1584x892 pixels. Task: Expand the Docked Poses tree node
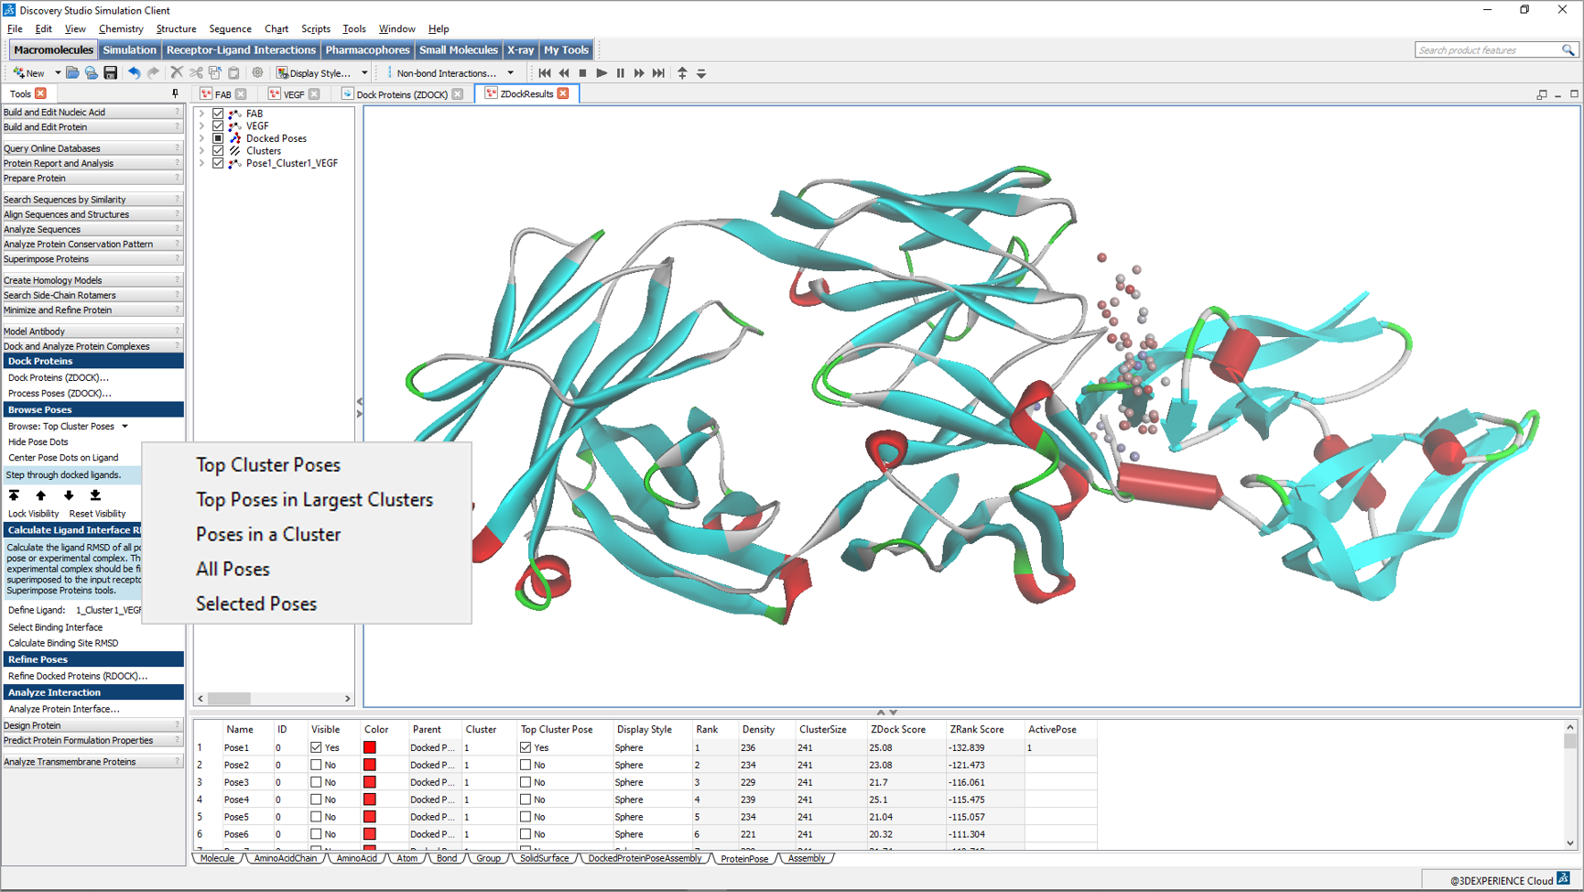(x=201, y=138)
